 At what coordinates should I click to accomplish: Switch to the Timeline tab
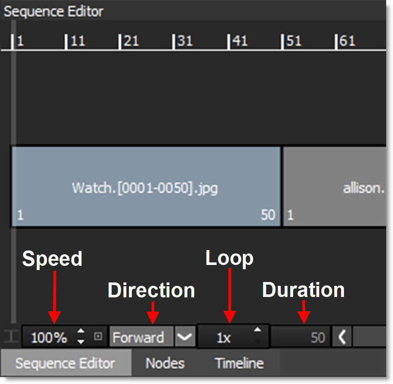click(239, 364)
